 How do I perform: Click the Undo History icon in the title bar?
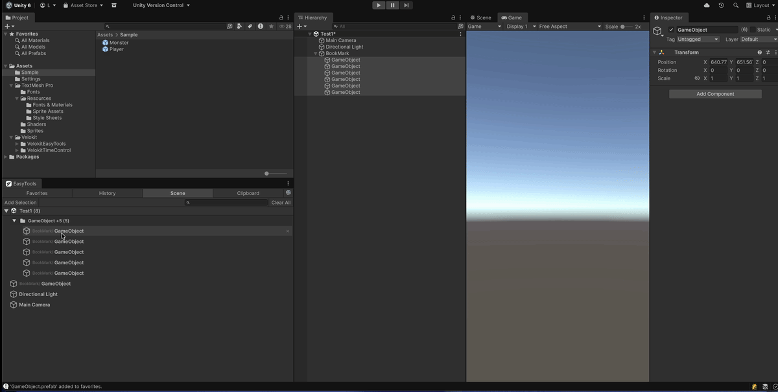pyautogui.click(x=721, y=5)
